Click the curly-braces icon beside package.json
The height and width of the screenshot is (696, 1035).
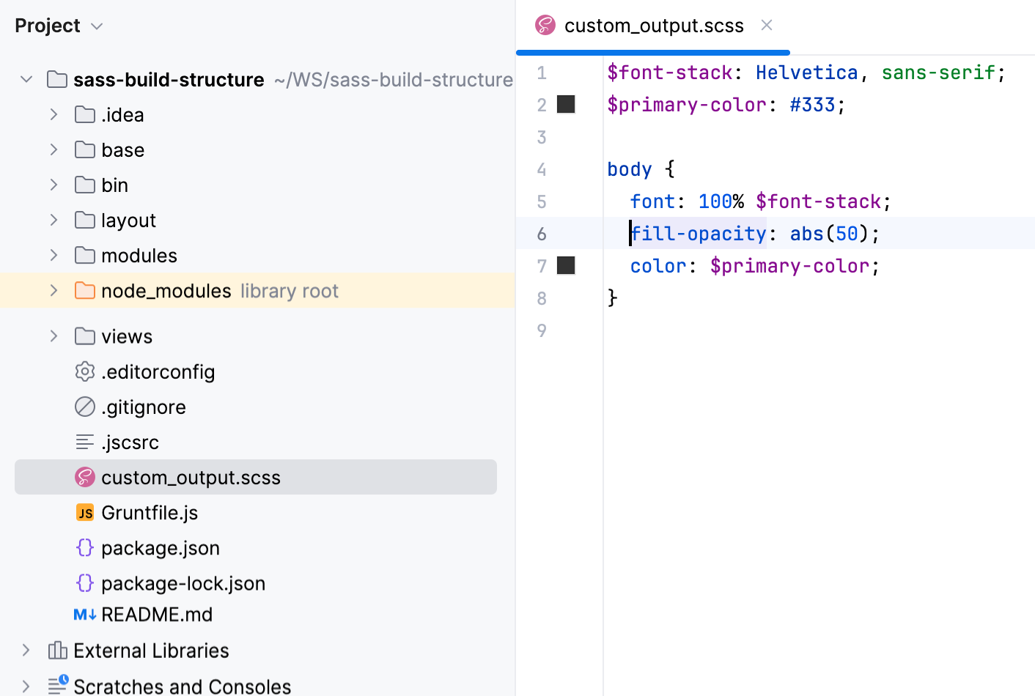84,547
